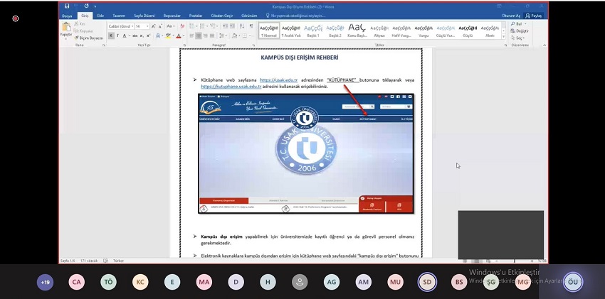Image resolution: width=605 pixels, height=299 pixels.
Task: Click the Save icon in title bar
Action: coord(67,6)
